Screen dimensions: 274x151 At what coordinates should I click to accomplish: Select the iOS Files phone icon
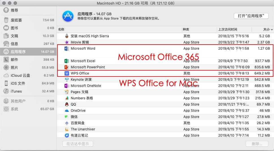[6, 83]
